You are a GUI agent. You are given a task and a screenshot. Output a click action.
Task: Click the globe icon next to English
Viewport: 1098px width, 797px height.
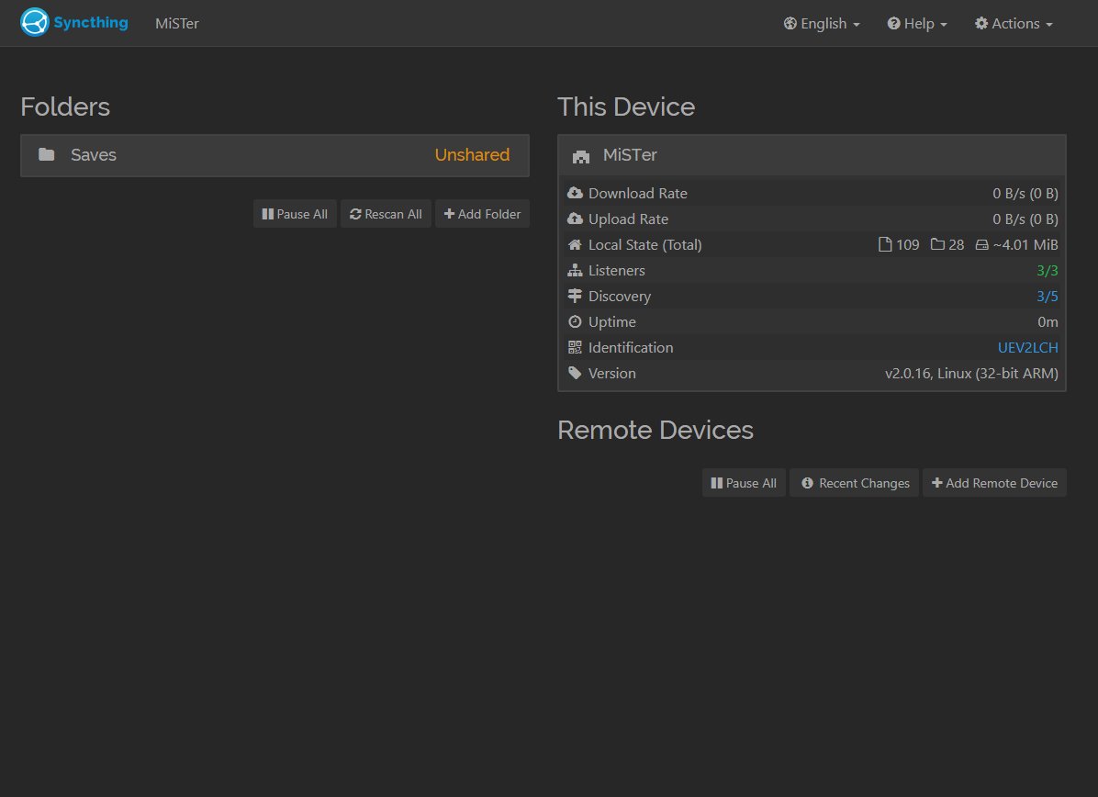(x=790, y=23)
